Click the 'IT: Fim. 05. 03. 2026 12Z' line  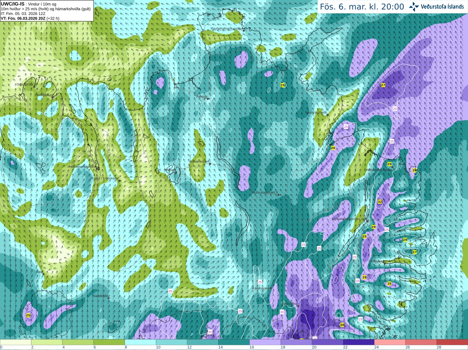click(x=23, y=14)
